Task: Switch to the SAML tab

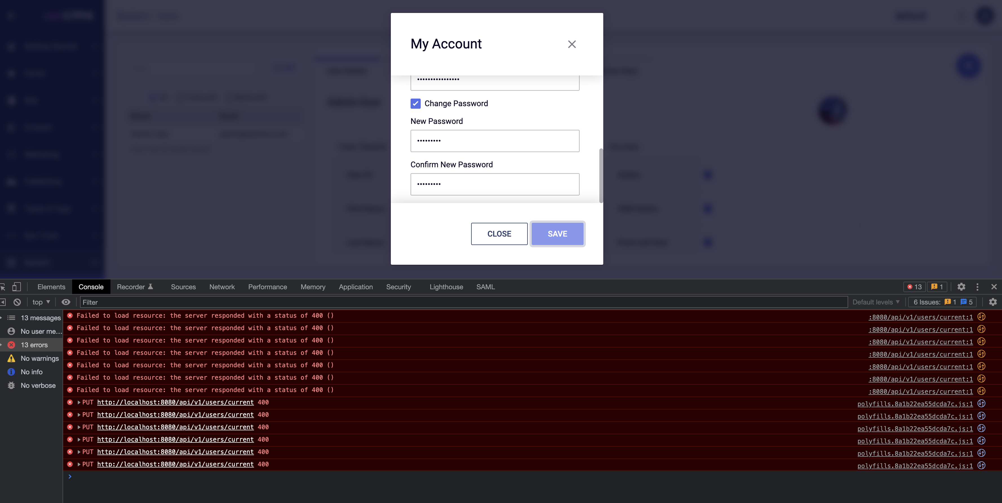Action: [x=486, y=287]
